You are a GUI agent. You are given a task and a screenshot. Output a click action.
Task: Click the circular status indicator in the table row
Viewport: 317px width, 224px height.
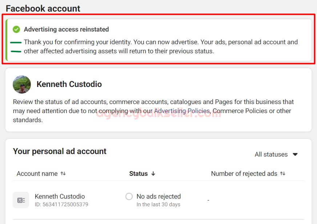pos(129,196)
